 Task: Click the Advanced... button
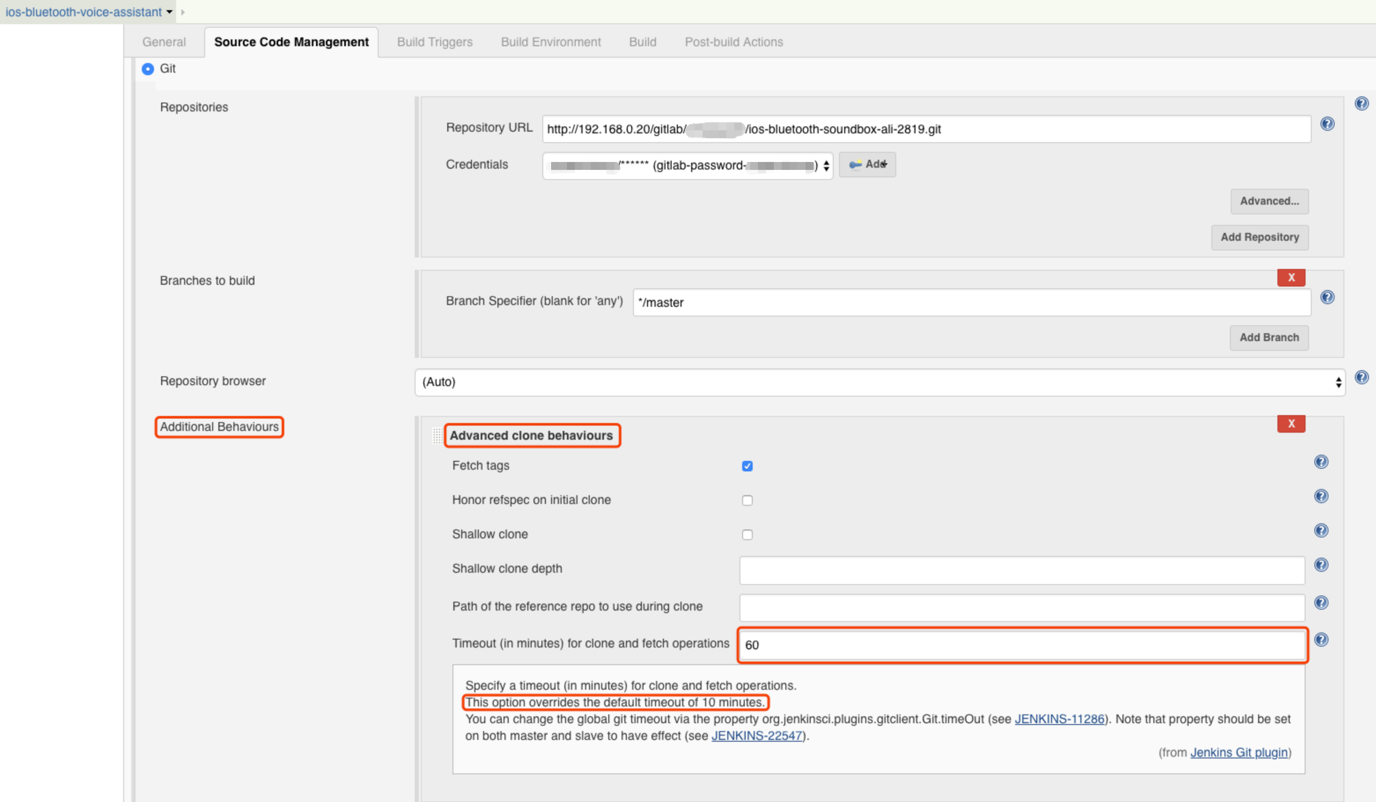click(x=1269, y=202)
